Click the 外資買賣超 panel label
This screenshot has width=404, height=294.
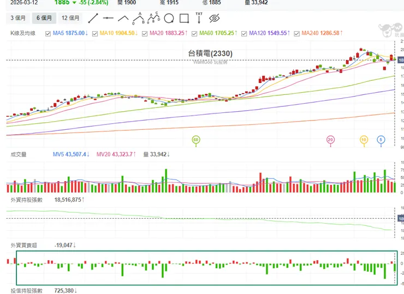[x=23, y=245]
